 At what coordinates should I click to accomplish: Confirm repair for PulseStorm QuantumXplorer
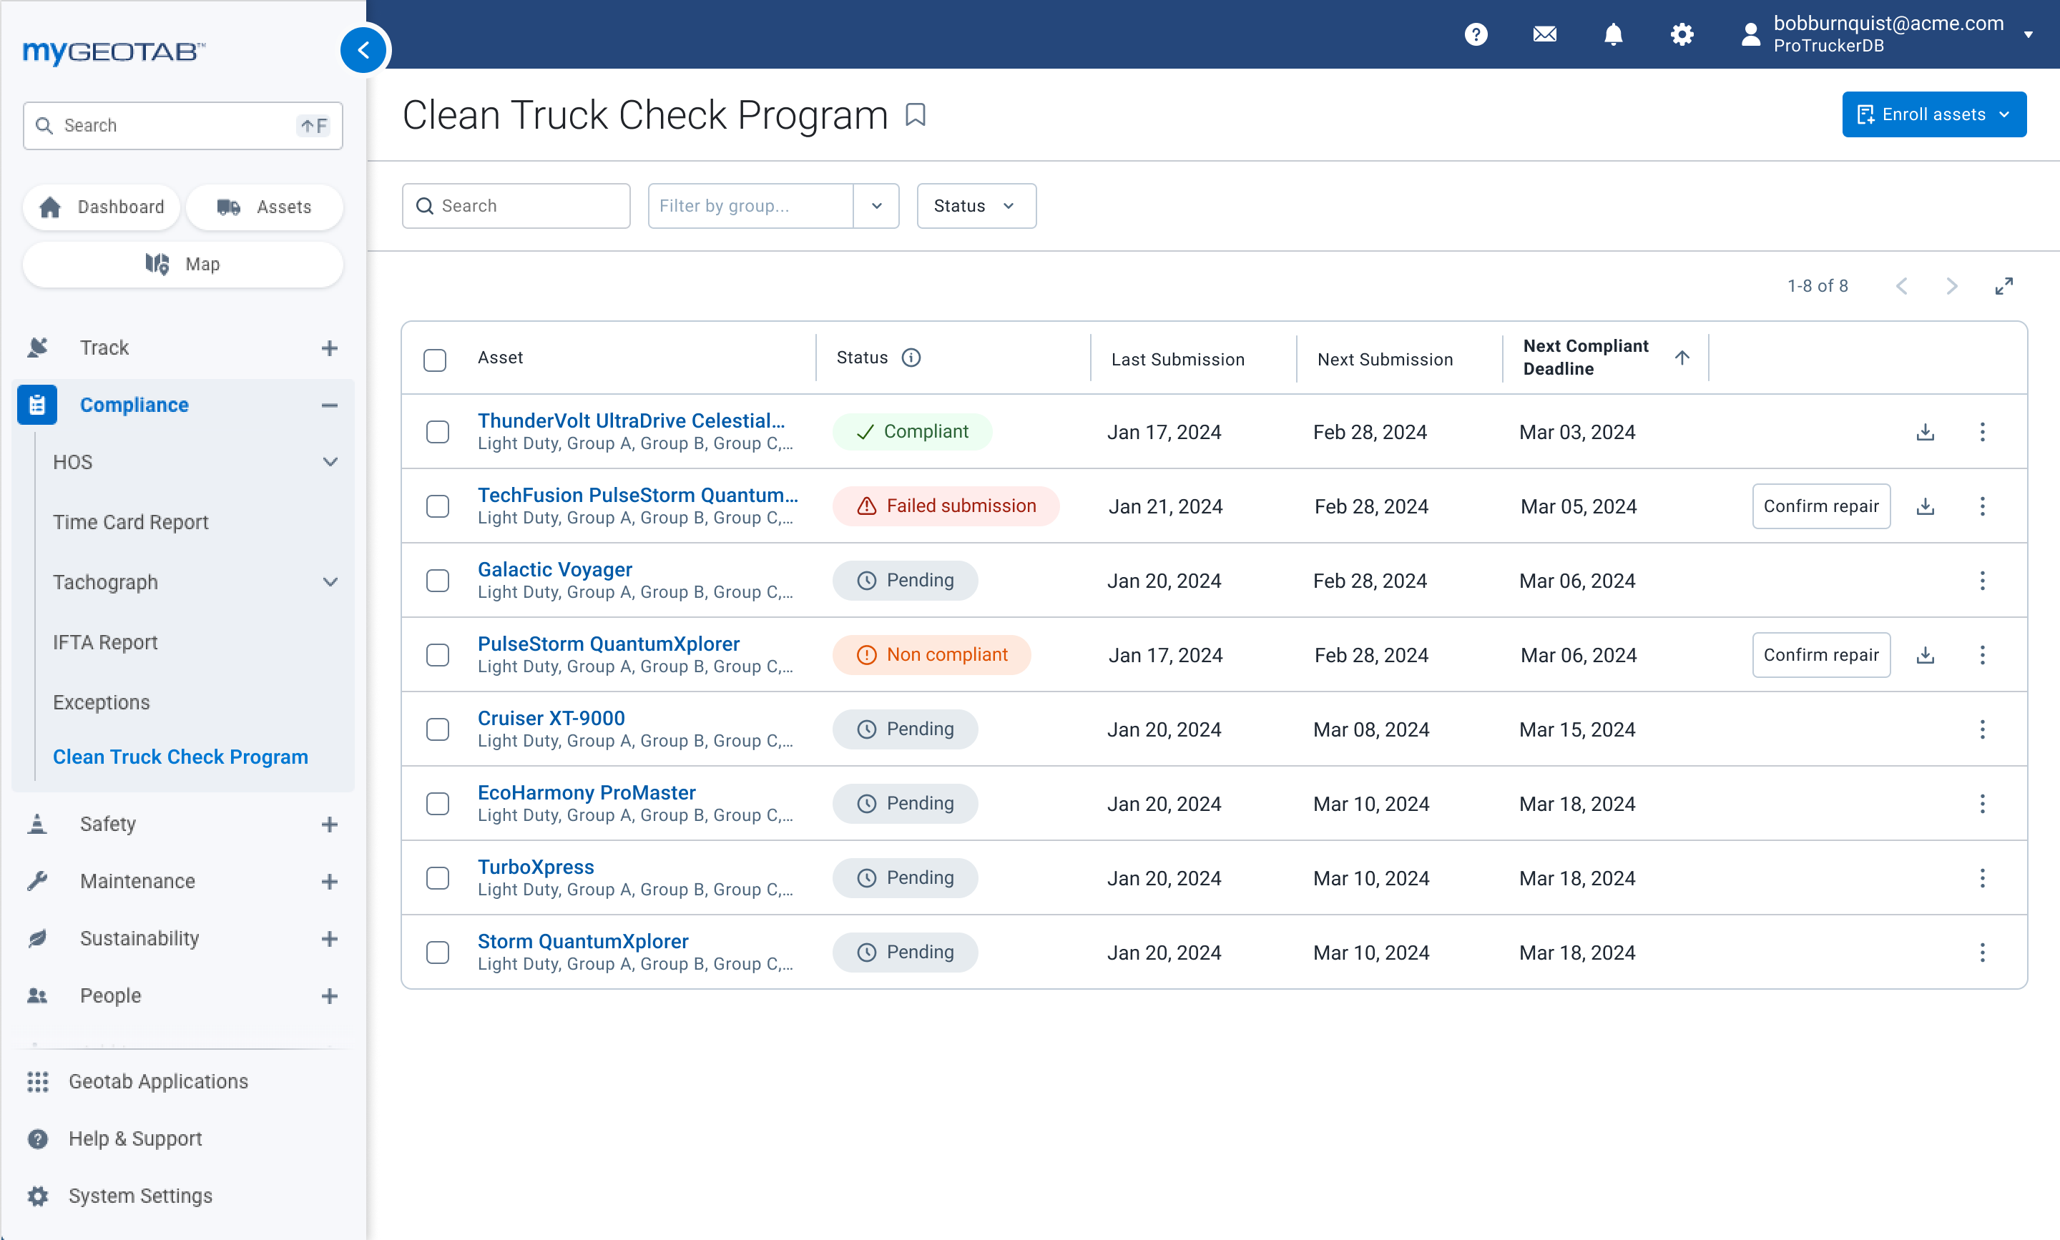[x=1820, y=655]
